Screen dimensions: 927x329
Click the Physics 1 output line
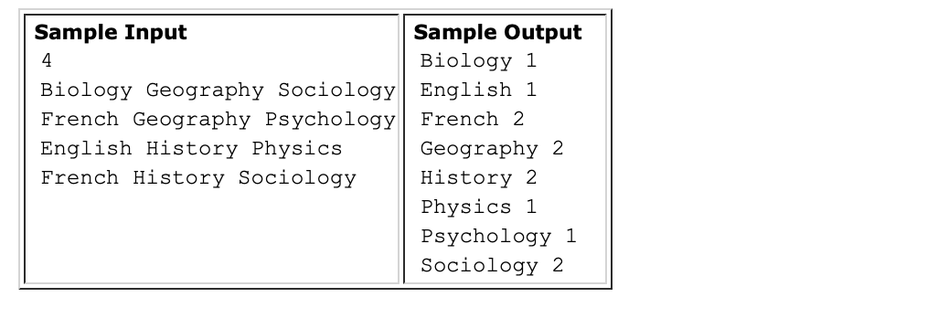pos(478,207)
